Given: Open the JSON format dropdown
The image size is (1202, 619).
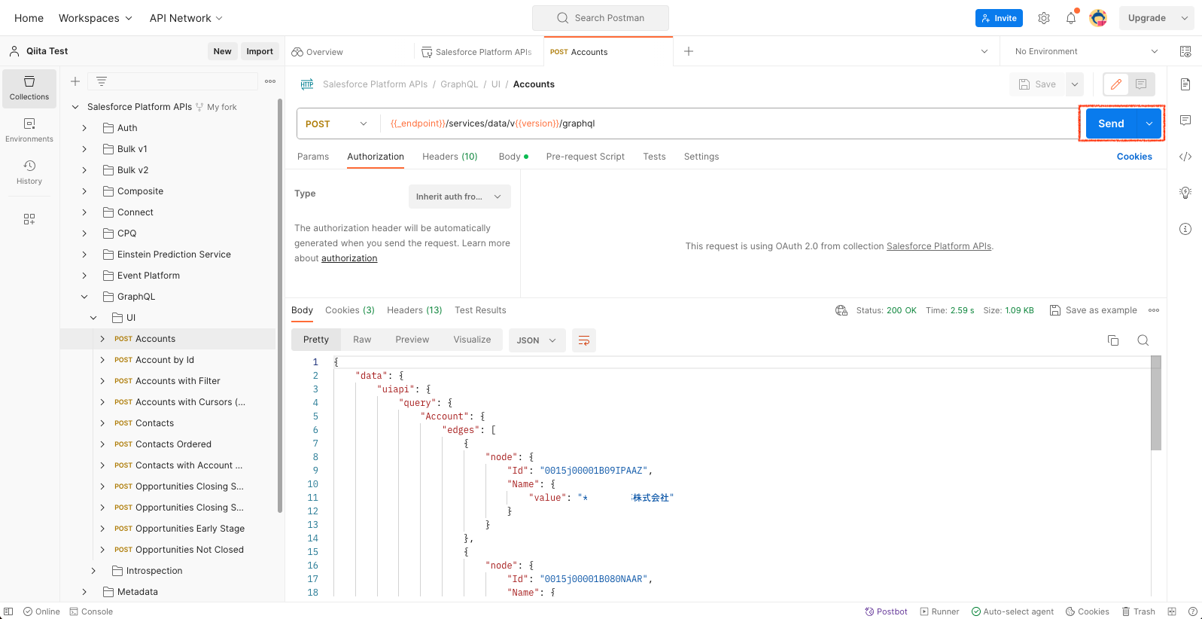Looking at the screenshot, I should click(x=537, y=340).
